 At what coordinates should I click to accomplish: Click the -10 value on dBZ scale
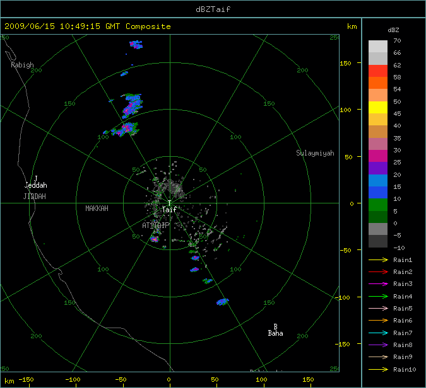[399, 248]
